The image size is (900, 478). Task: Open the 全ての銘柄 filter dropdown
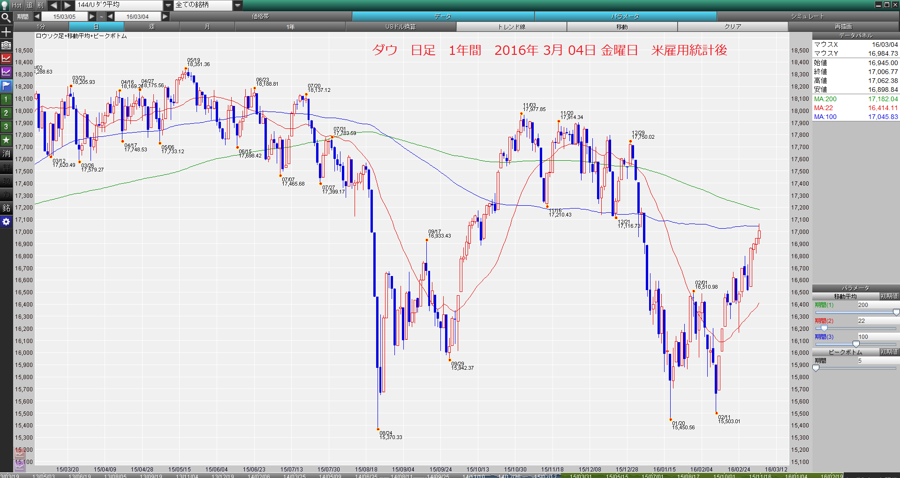(238, 5)
